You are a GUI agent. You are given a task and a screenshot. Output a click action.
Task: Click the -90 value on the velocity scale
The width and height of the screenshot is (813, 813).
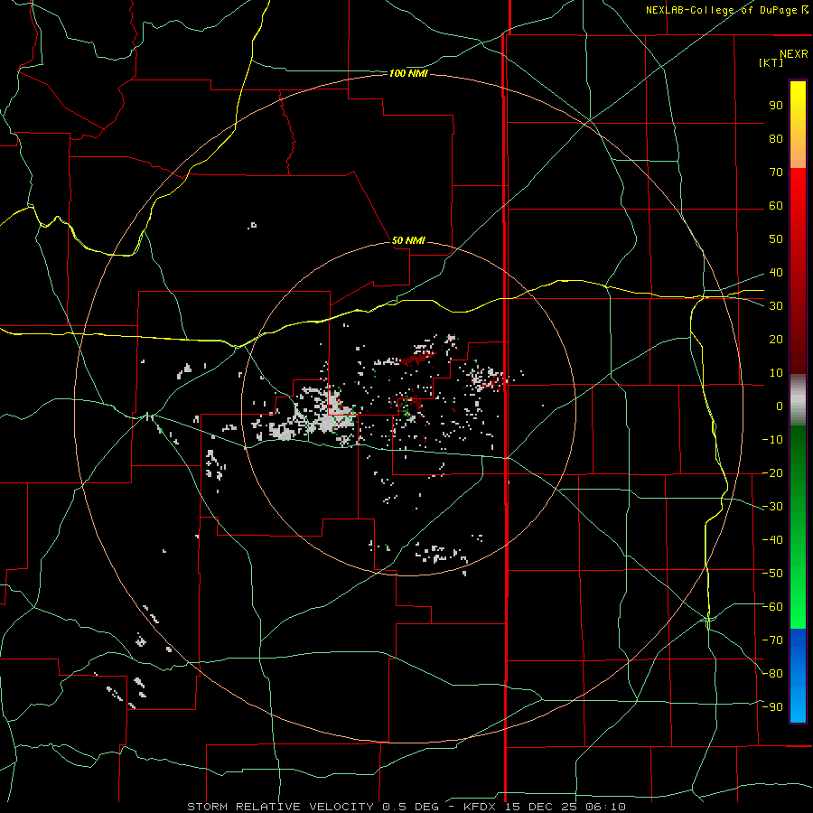click(x=772, y=707)
